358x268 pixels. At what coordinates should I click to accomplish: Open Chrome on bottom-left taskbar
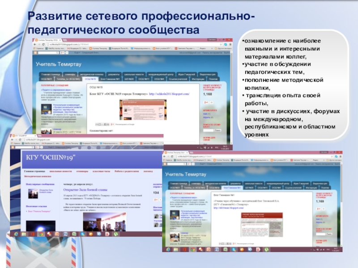pyautogui.click(x=41, y=234)
